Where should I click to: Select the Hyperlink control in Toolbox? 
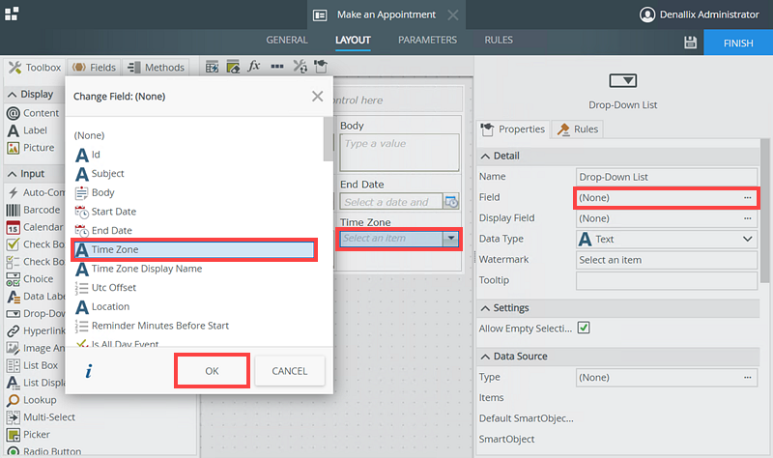pos(36,330)
